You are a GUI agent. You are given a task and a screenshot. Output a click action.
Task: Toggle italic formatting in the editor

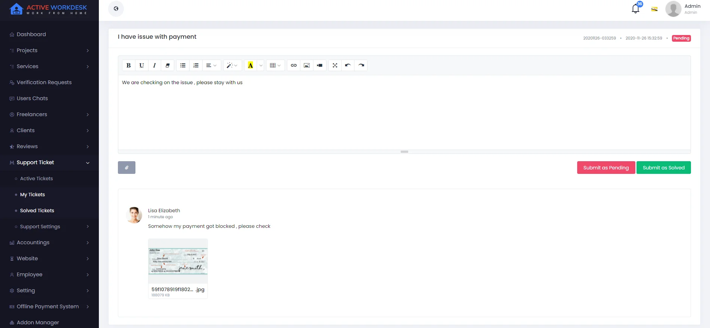click(154, 66)
